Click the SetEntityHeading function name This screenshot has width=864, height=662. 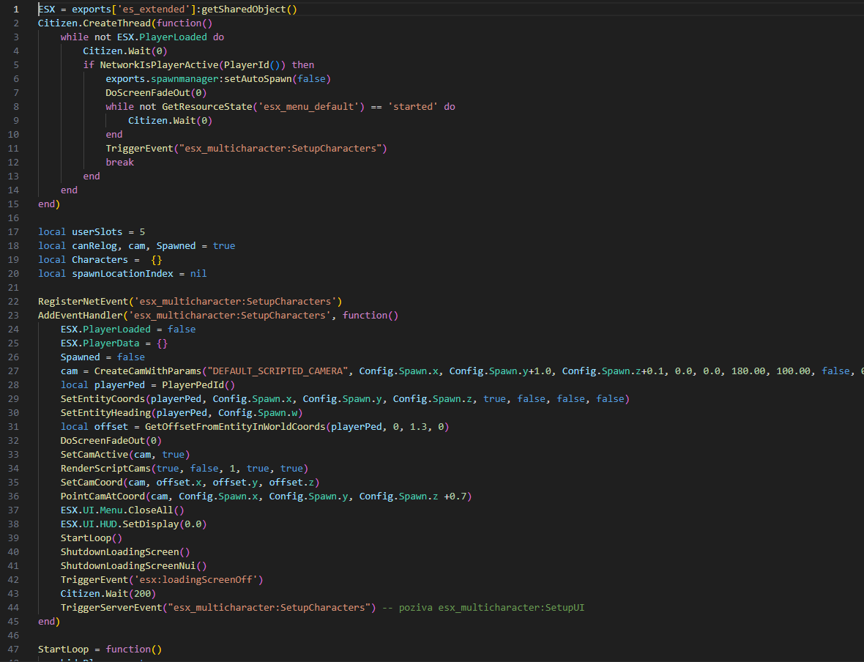coord(105,413)
